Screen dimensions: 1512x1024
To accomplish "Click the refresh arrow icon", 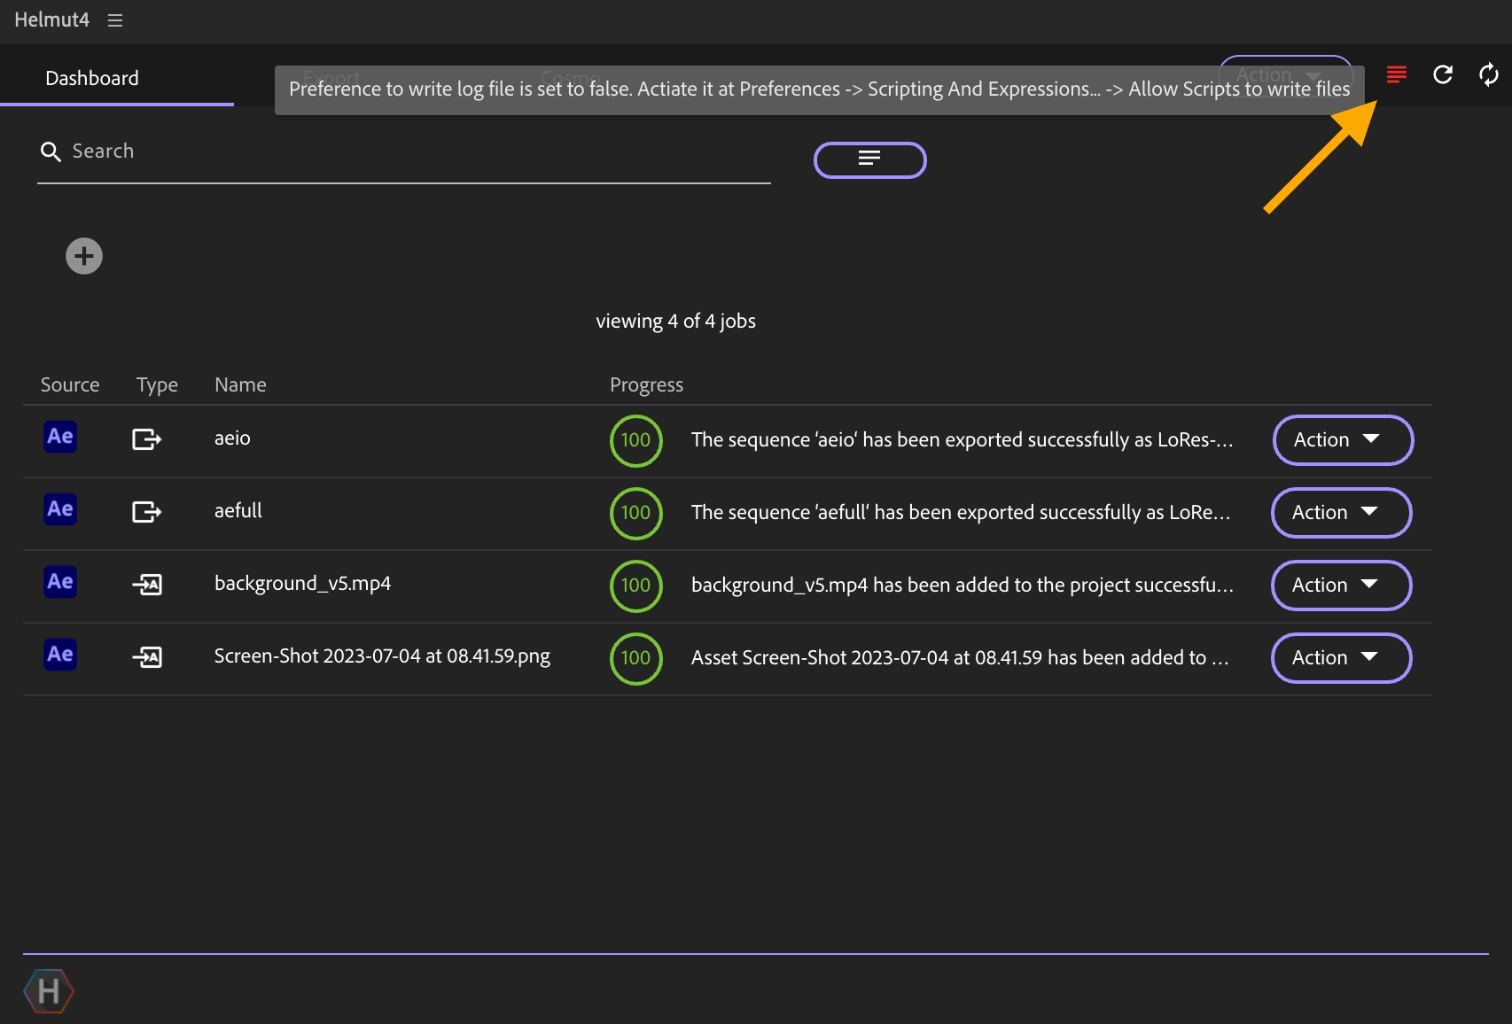I will click(1443, 74).
